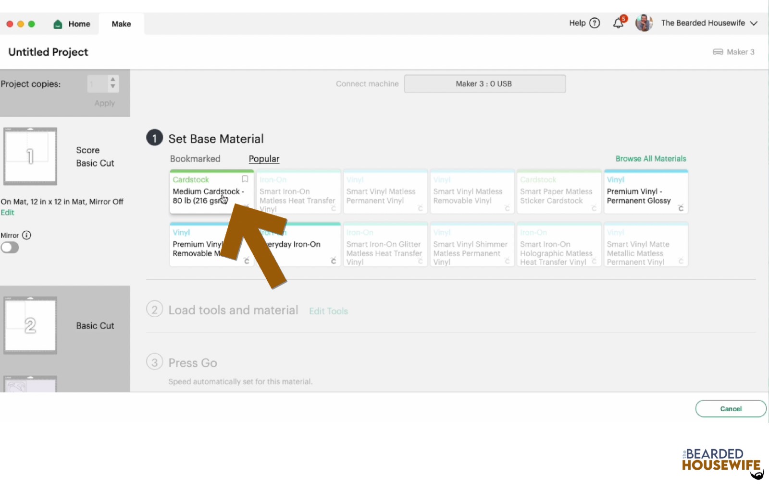Open the Maker 3 : 0 USB machine selector
This screenshot has height=488, width=769.
coord(484,83)
